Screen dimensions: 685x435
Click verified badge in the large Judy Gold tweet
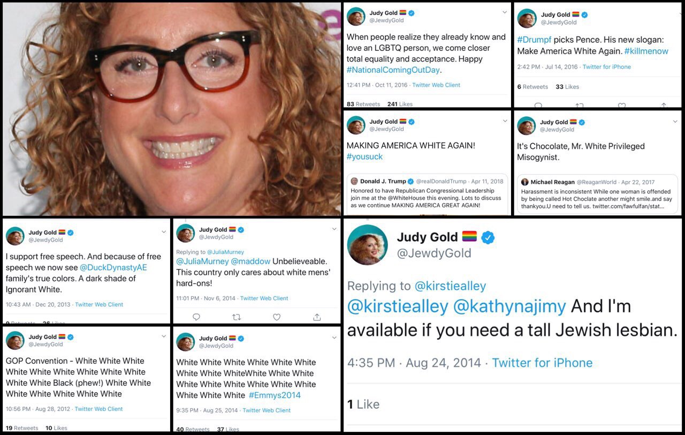(488, 237)
